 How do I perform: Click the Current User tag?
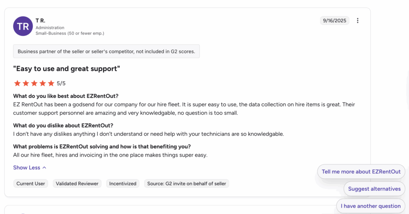click(x=31, y=184)
